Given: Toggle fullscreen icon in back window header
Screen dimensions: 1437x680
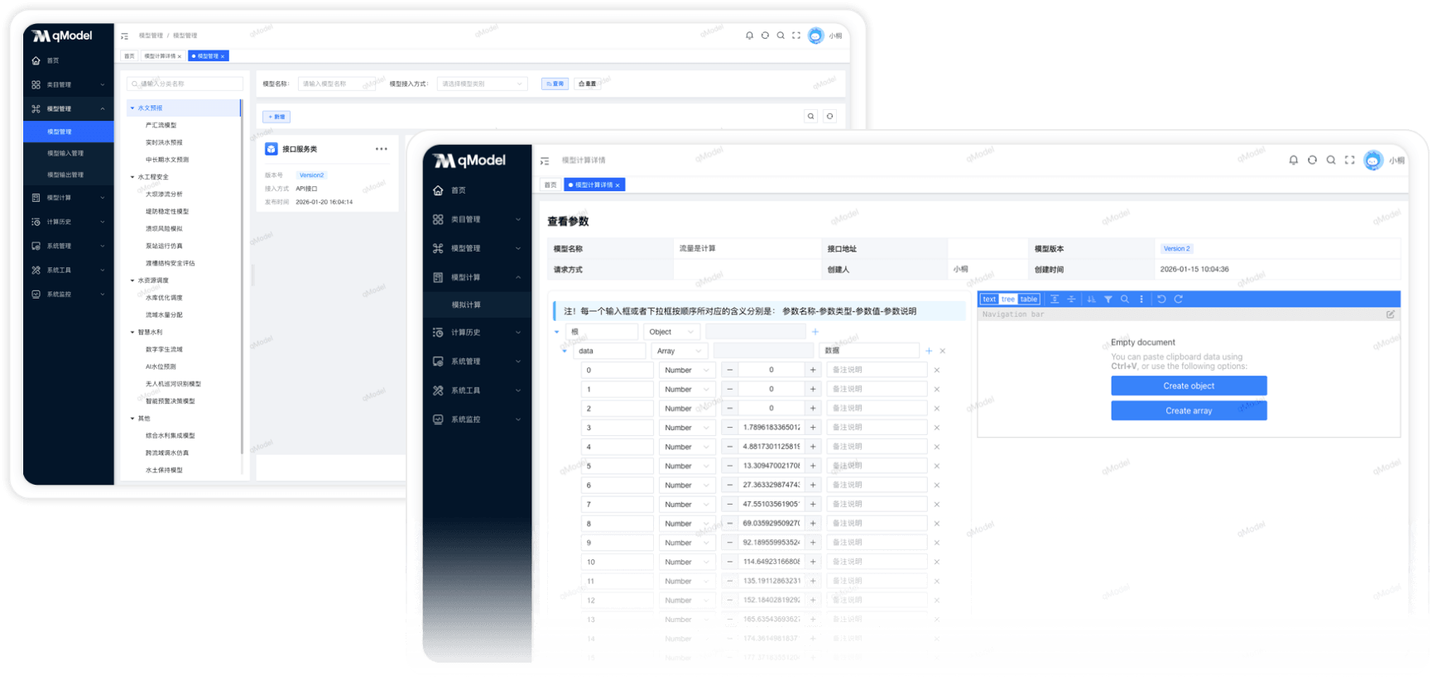Looking at the screenshot, I should click(x=796, y=36).
